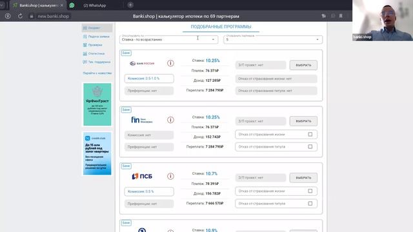This screenshot has height=232, width=413.
Task: Open the credit.club advertisement banner
Action: tap(97, 153)
